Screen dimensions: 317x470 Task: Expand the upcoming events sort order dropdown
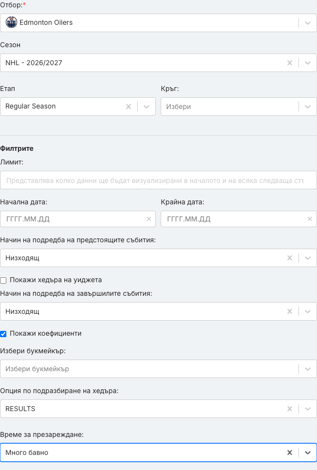307,258
